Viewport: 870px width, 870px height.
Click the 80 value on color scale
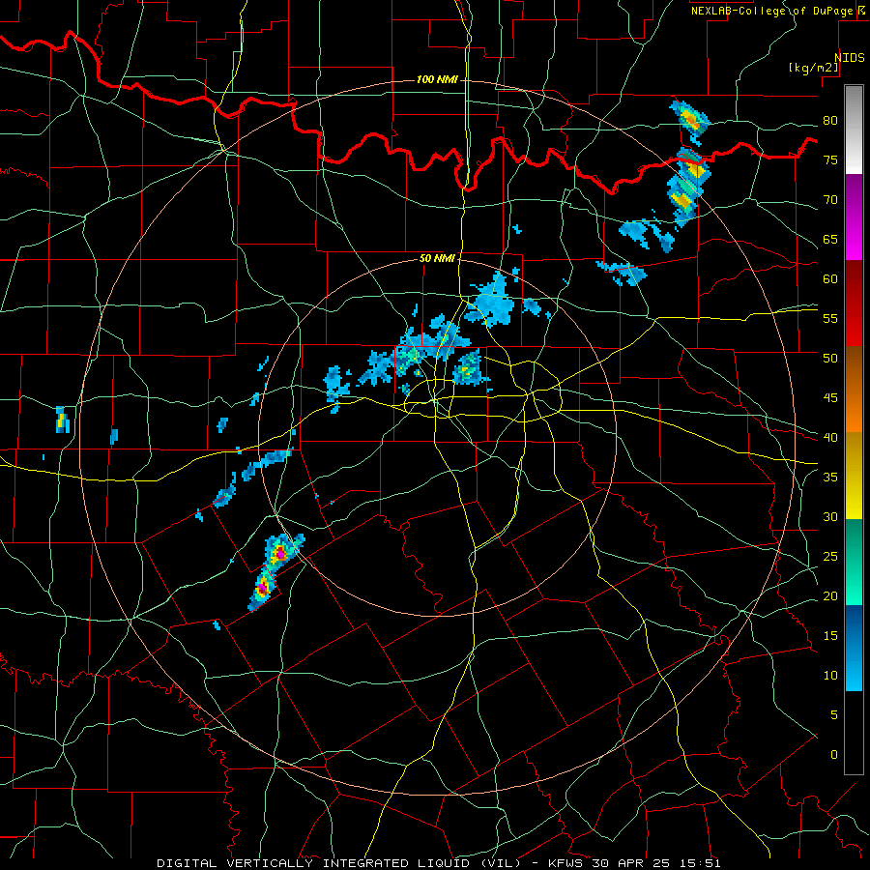[x=830, y=121]
